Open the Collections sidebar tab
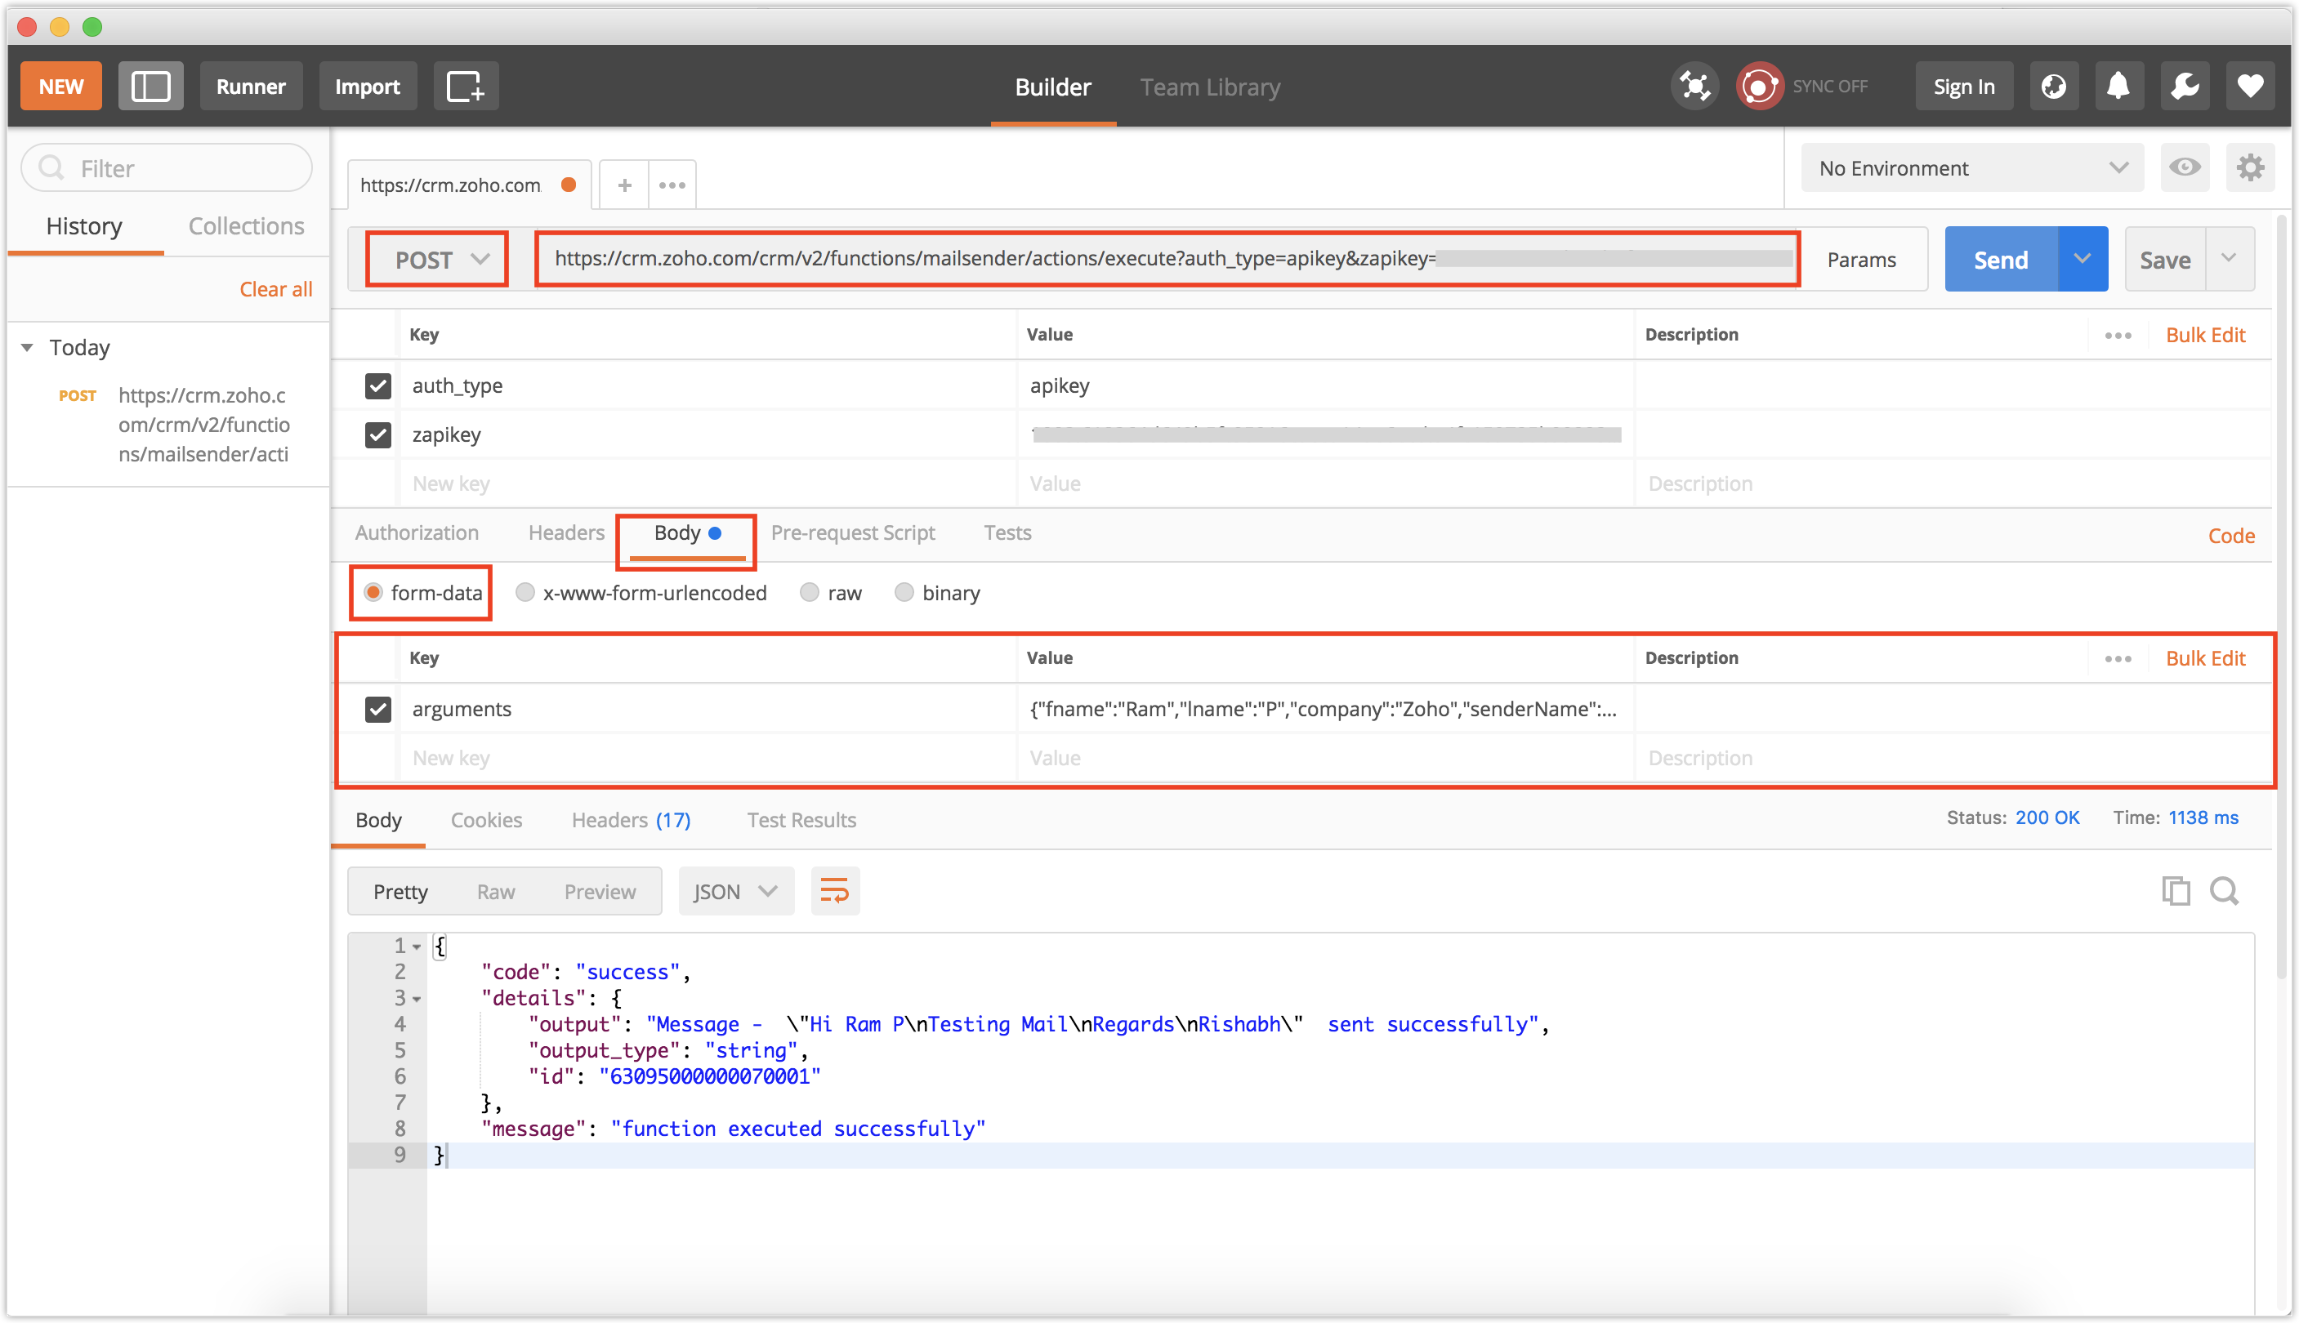This screenshot has width=2299, height=1323. 247,225
